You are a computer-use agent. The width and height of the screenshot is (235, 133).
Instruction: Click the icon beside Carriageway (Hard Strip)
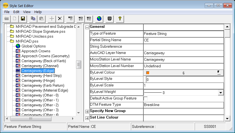pyautogui.click(x=18, y=76)
